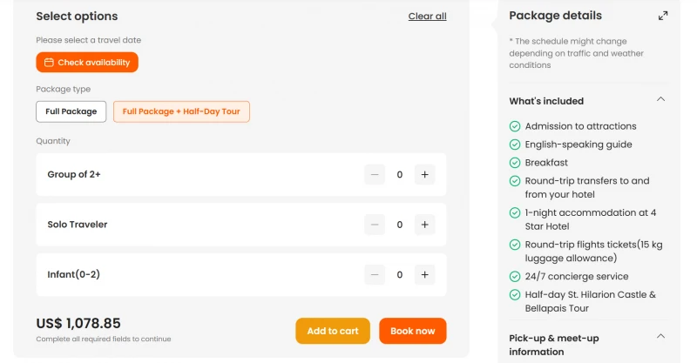Screen dimensions: 697x363
Task: Decrease the Infant(0-2) quantity
Action: click(x=375, y=275)
